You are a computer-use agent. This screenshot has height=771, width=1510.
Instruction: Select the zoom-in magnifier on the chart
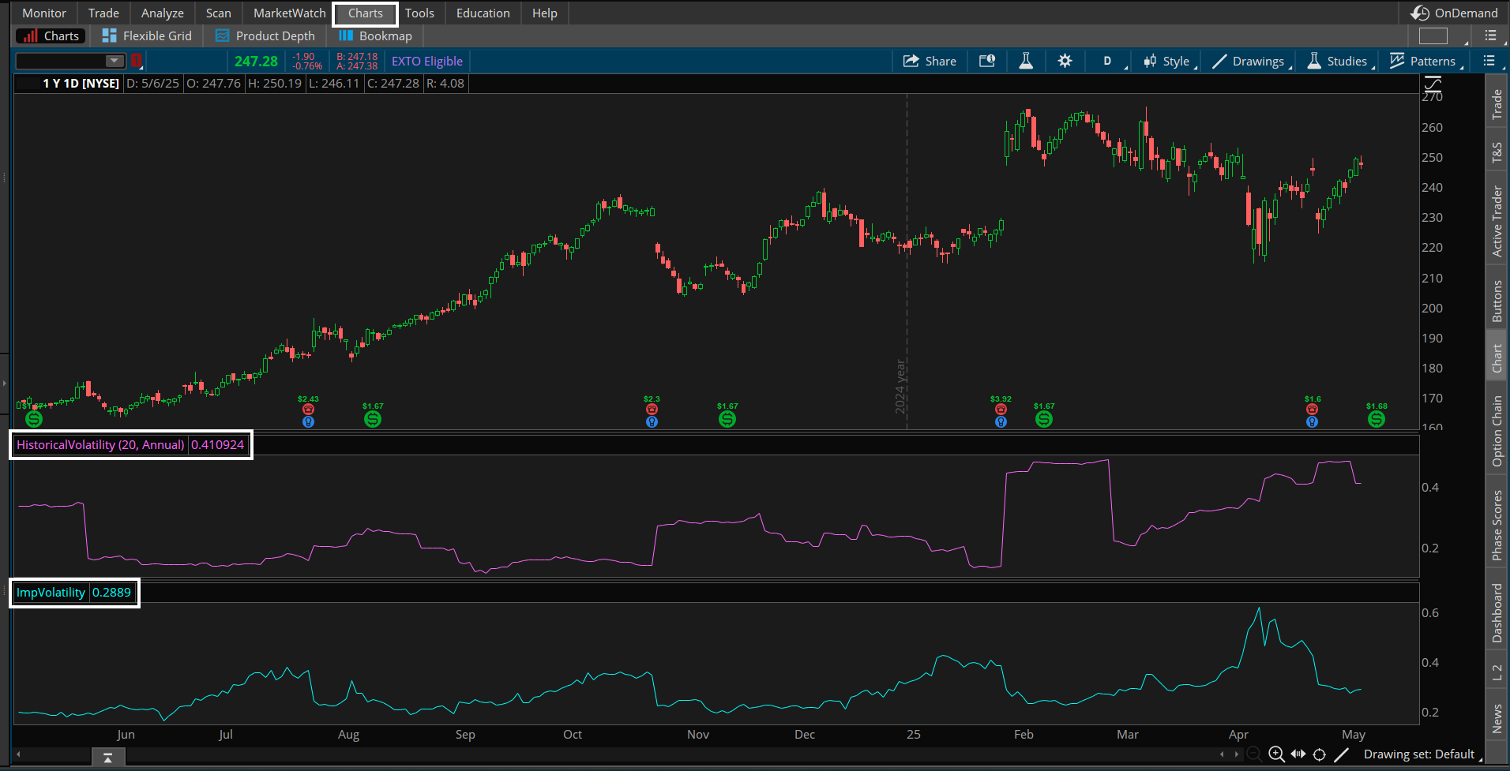click(x=1275, y=754)
